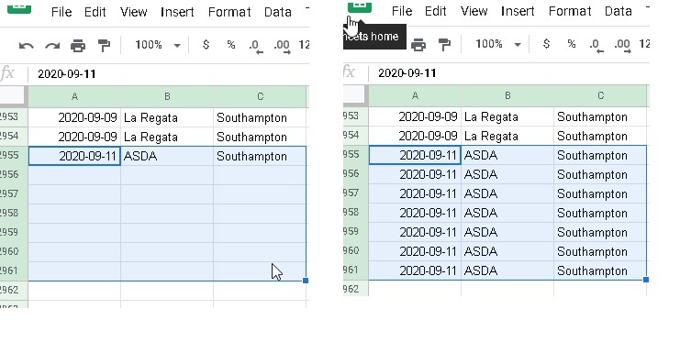Click La Regata in row 2953 left window
Screen dimensions: 680x342
click(167, 118)
